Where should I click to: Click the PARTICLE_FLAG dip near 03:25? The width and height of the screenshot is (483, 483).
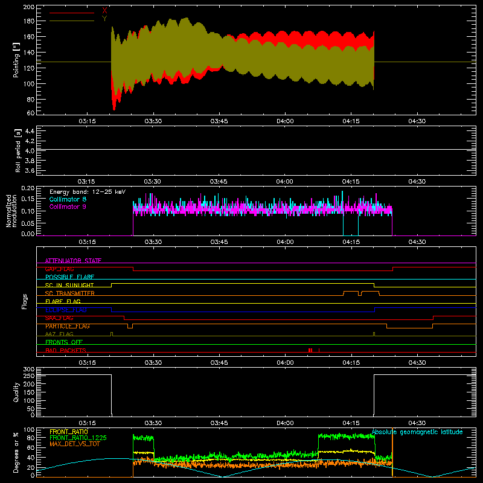(x=130, y=327)
